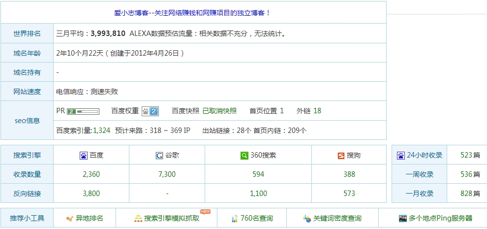Click the 一月收录 link

tap(420, 194)
